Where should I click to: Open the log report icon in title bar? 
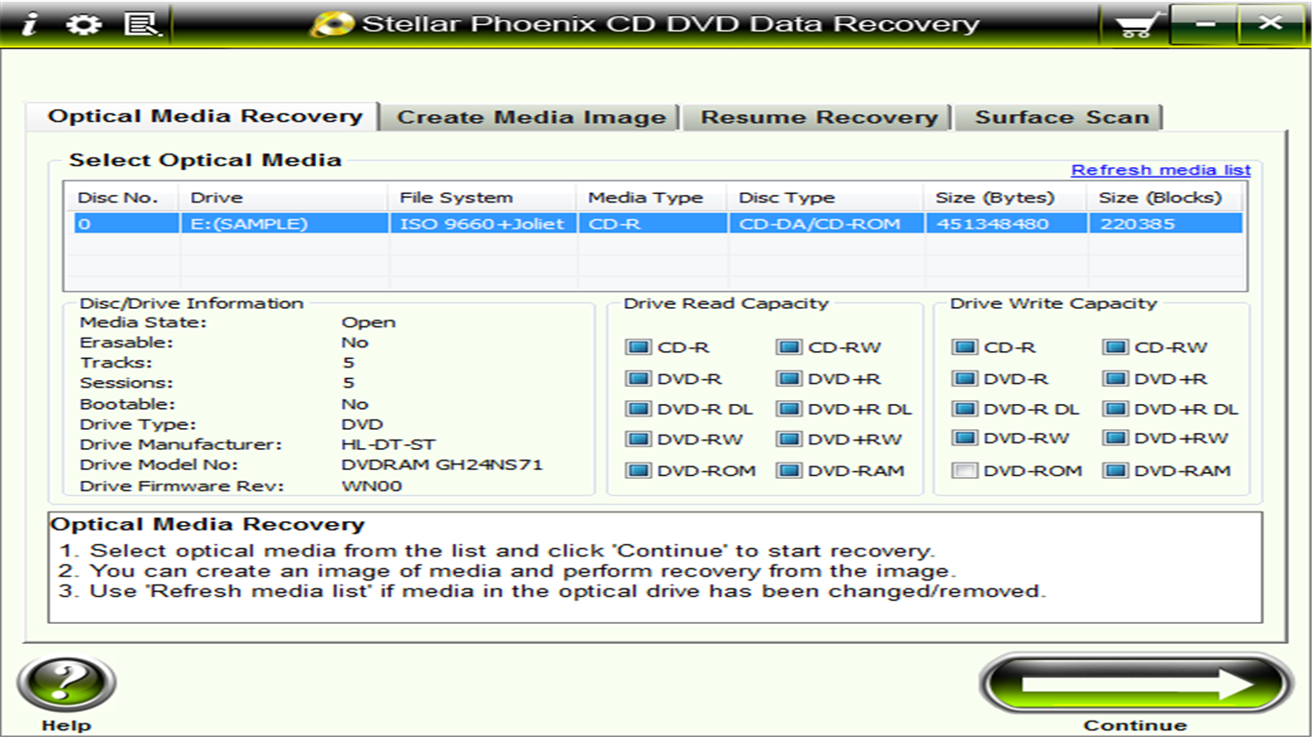(142, 24)
